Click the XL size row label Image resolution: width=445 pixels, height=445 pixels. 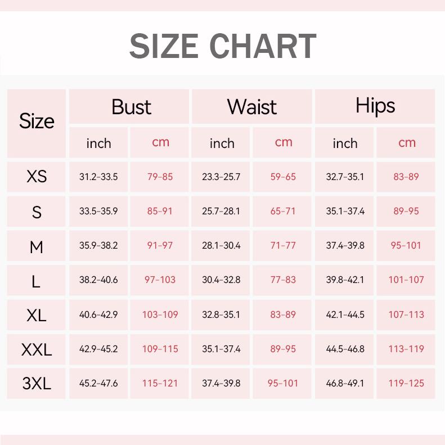[37, 315]
